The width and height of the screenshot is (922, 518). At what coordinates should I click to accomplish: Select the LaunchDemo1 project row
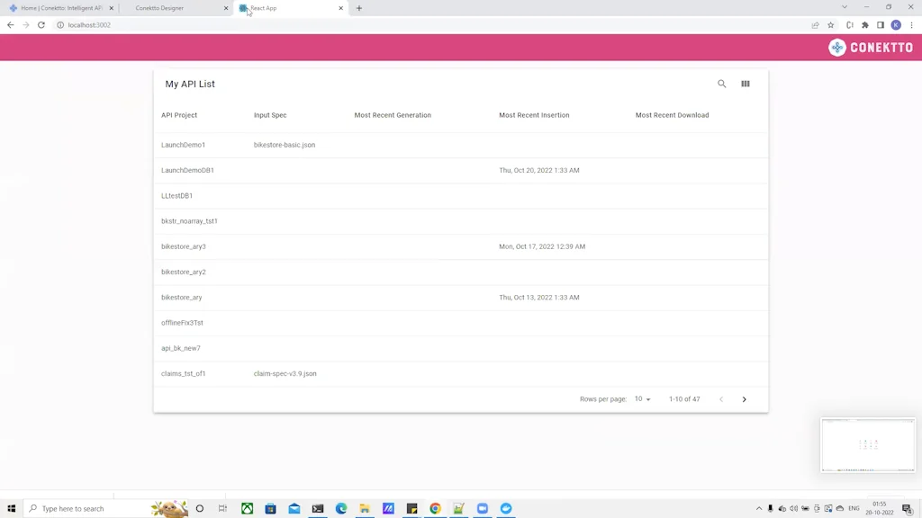pos(183,144)
